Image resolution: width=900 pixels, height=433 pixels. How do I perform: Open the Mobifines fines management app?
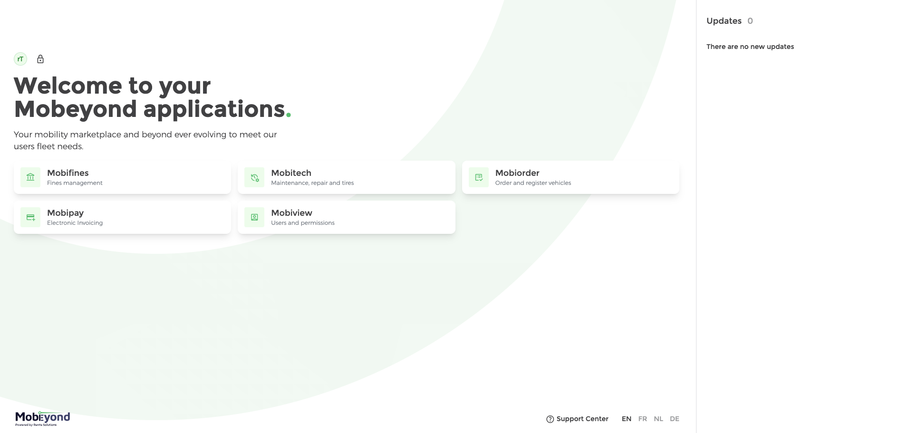(x=122, y=177)
